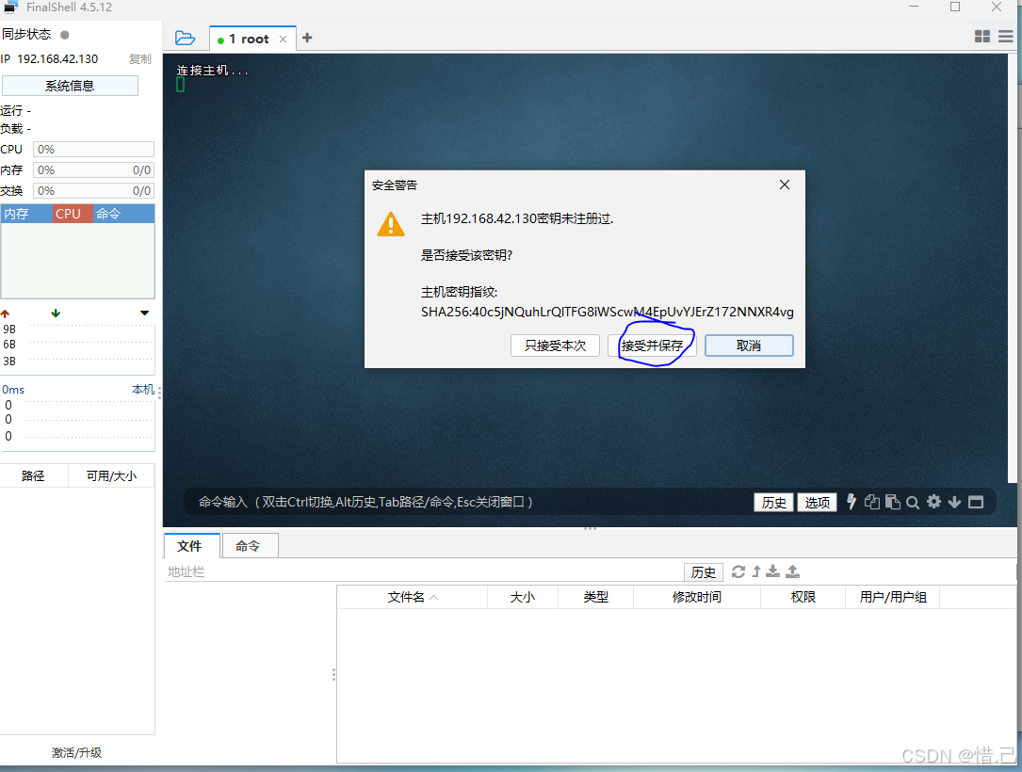The width and height of the screenshot is (1022, 772).
Task: Open the hamburger main menu
Action: tap(1006, 37)
